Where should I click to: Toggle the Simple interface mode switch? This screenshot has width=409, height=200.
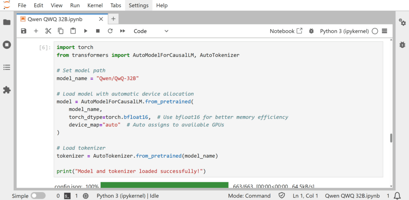[x=38, y=196]
